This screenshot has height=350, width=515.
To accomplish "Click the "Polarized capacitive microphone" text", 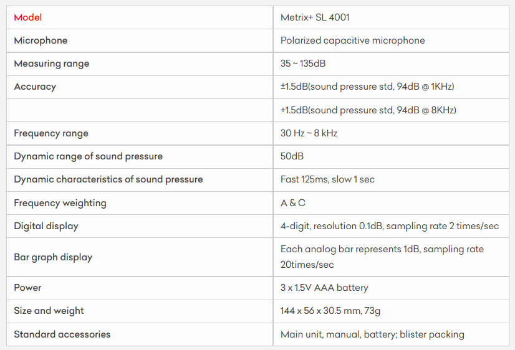I will [352, 40].
